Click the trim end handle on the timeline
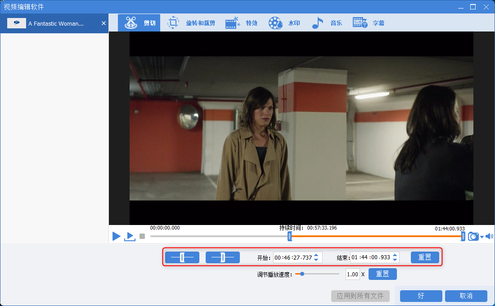 click(463, 236)
